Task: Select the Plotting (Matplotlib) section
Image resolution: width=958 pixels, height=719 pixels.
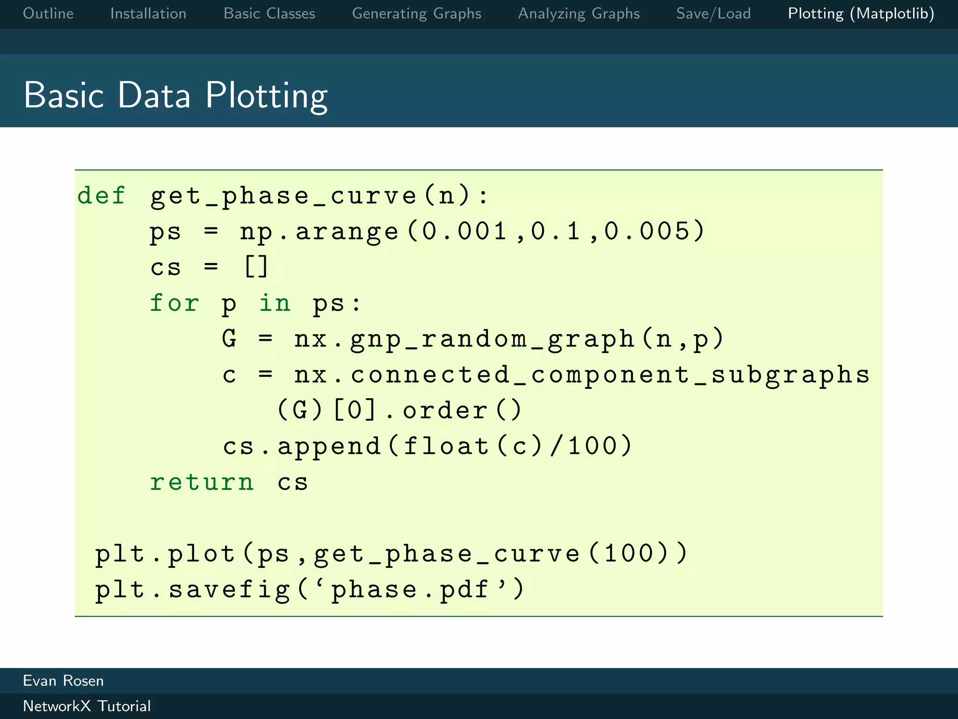Action: 861,14
